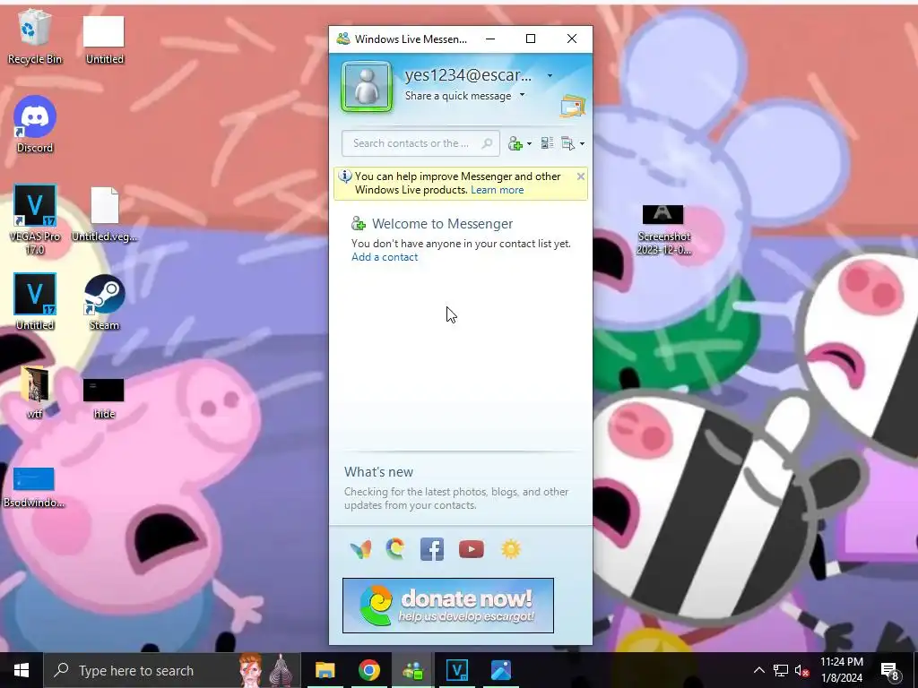Image resolution: width=918 pixels, height=688 pixels.
Task: Click the info icon in notification bar
Action: 345,176
